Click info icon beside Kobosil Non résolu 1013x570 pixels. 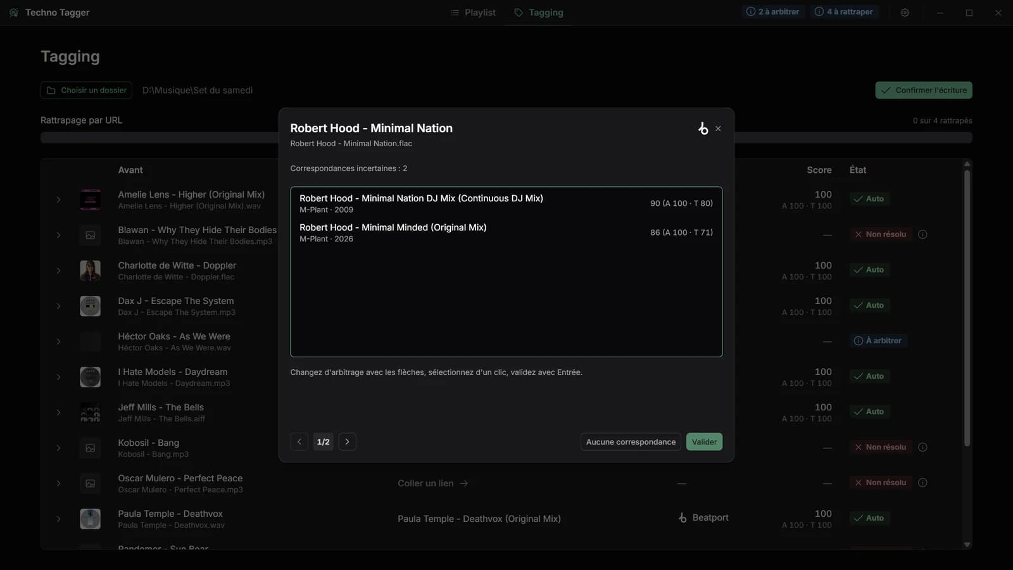[922, 447]
